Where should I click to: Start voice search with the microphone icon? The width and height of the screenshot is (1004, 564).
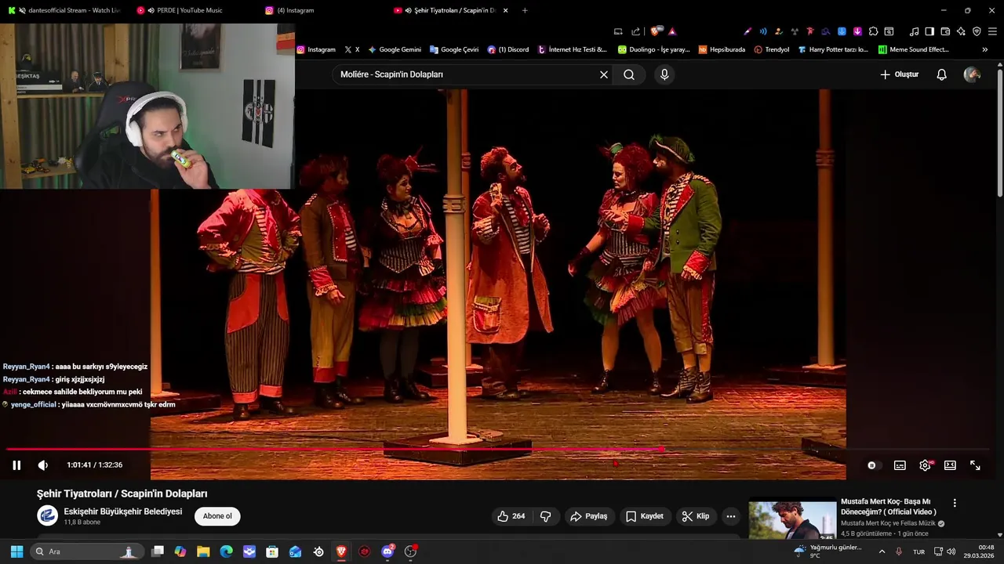click(664, 74)
